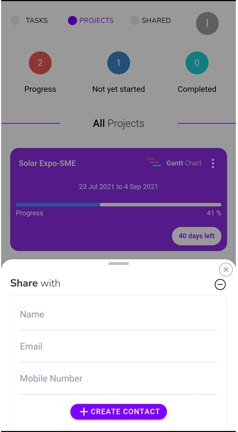Open the profile avatar labeled I

[207, 23]
